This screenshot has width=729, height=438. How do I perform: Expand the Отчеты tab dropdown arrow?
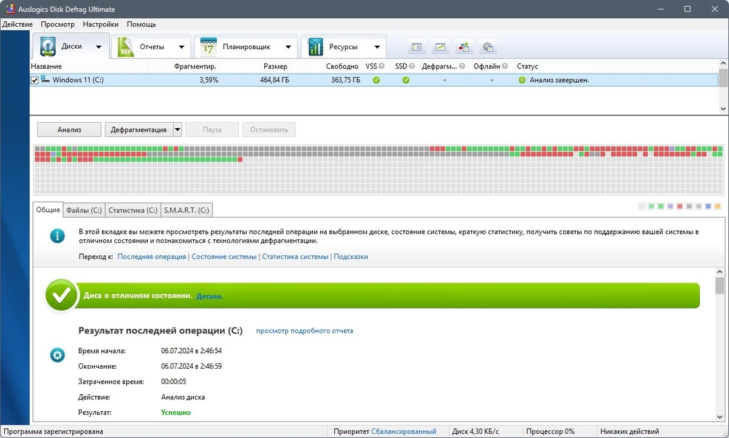(181, 47)
